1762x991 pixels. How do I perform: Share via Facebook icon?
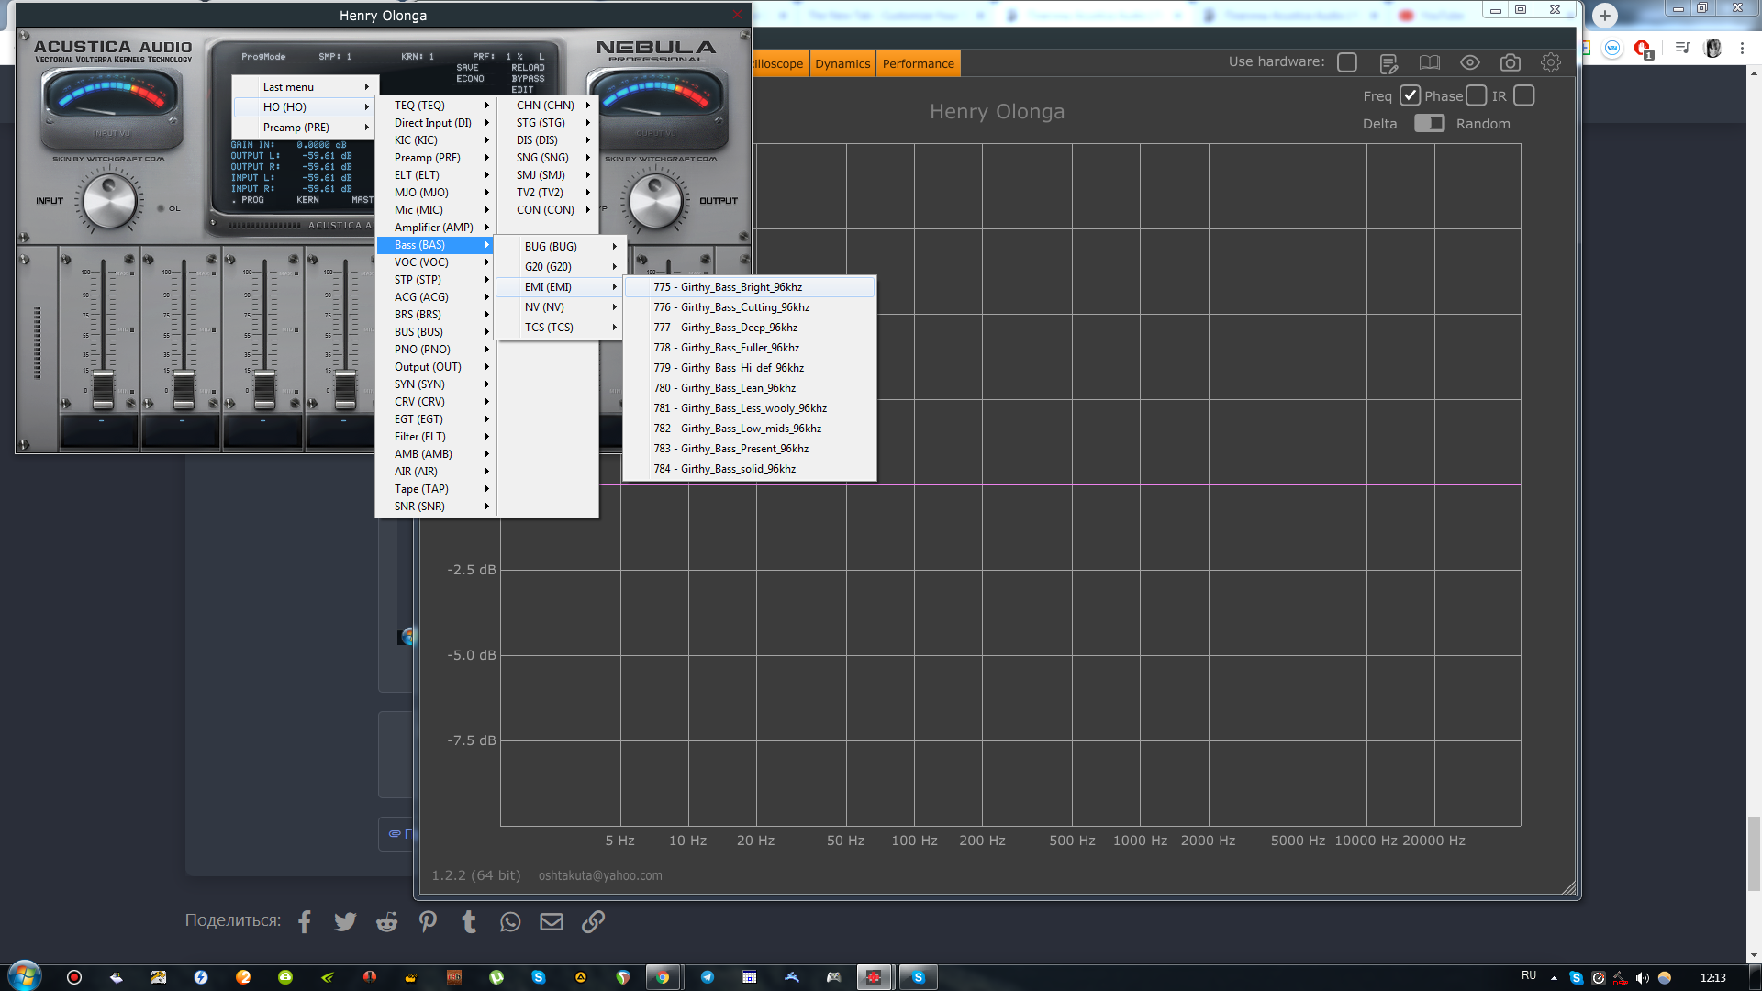tap(305, 921)
